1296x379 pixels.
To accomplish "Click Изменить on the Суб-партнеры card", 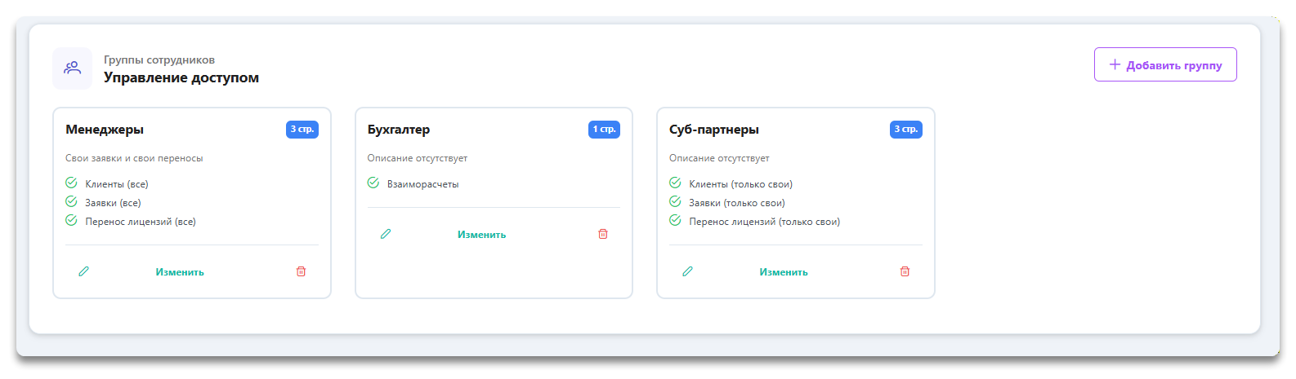I will pos(783,272).
